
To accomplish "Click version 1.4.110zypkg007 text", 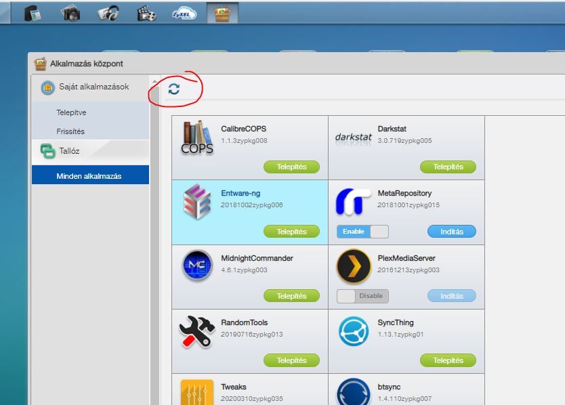I will pyautogui.click(x=404, y=398).
